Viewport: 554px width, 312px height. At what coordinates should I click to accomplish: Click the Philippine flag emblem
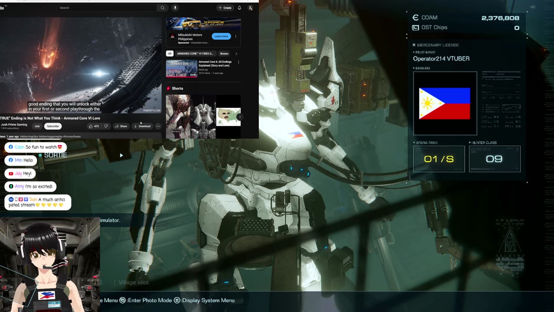tap(445, 104)
